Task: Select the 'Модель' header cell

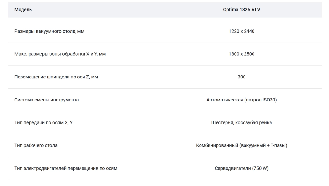Action: pyautogui.click(x=23, y=10)
